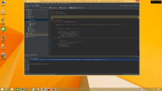
Task: Hide the Project tool window
Action: [x=47, y=8]
